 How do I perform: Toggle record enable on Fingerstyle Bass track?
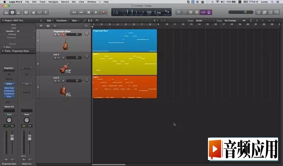point(63,34)
